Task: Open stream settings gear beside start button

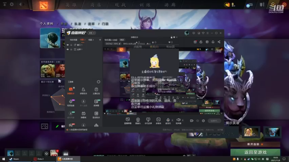Action: (x=203, y=121)
